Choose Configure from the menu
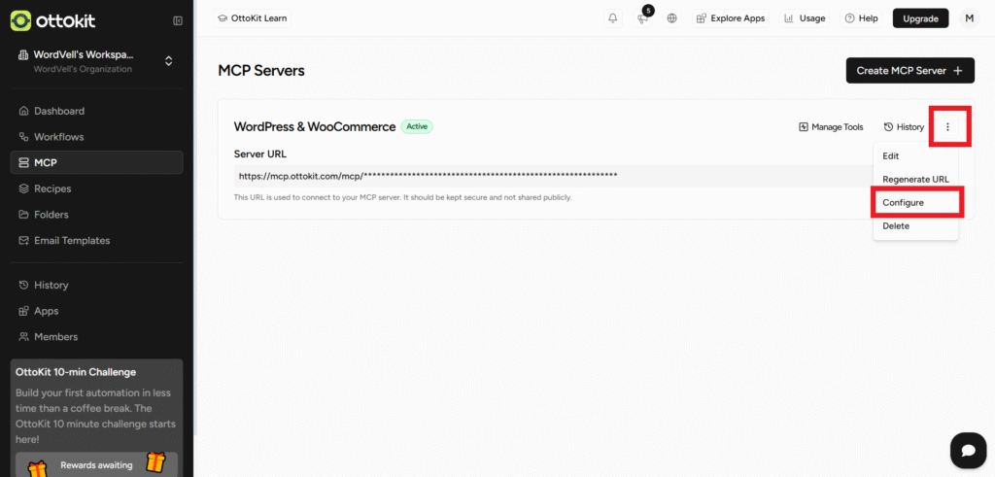Screen dimensions: 995x477 click(x=915, y=203)
